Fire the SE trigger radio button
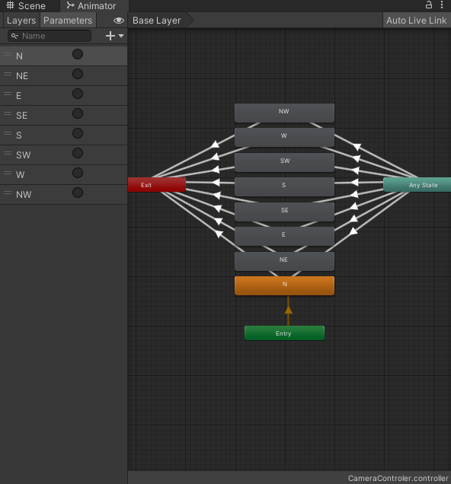The height and width of the screenshot is (484, 451). (78, 113)
